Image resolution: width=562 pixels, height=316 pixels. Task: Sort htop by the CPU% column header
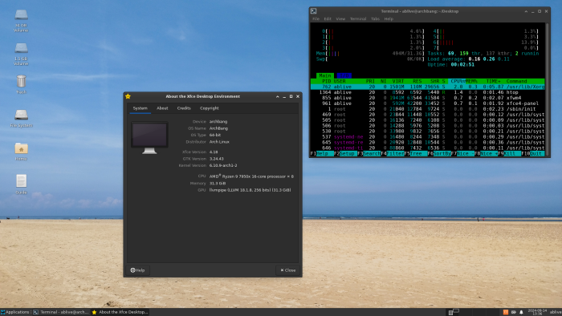click(x=457, y=81)
